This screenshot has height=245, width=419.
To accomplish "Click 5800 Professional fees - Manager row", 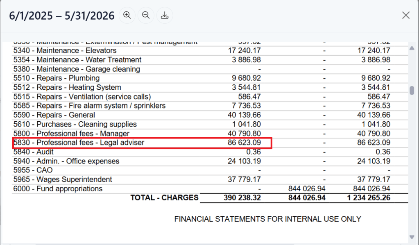I will coord(71,134).
